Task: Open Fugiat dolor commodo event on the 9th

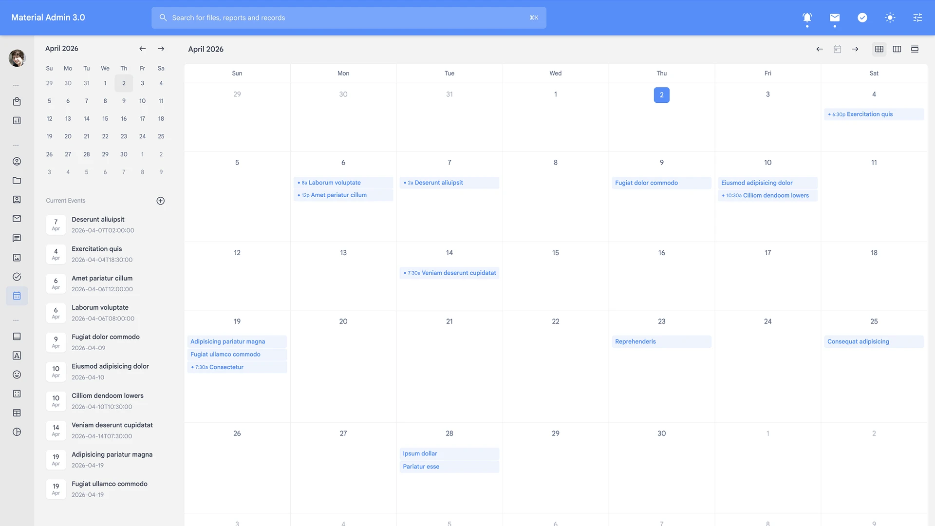Action: 661,183
